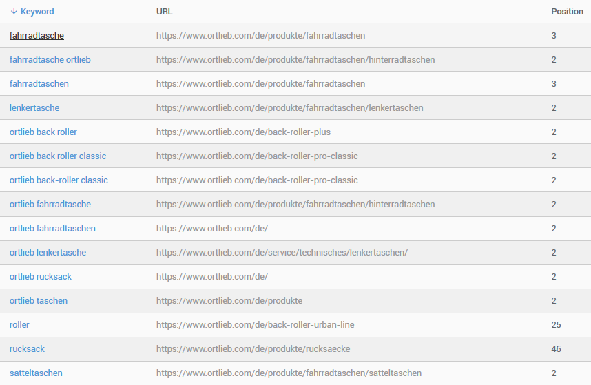
Task: Open the 'lenkertasche' keyword link
Action: pyautogui.click(x=34, y=107)
